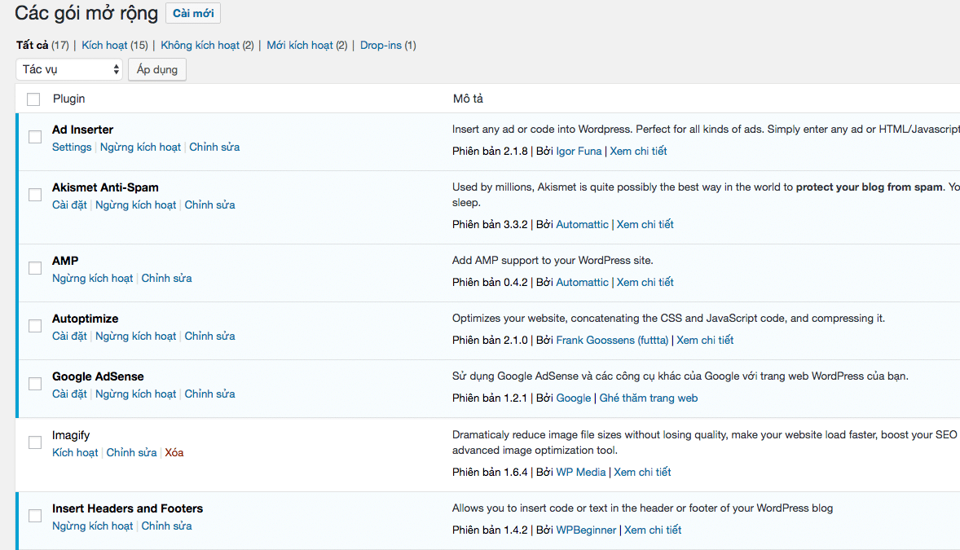Deactivate AMP with Ngừng kích hoạt
The height and width of the screenshot is (550, 960).
[92, 279]
